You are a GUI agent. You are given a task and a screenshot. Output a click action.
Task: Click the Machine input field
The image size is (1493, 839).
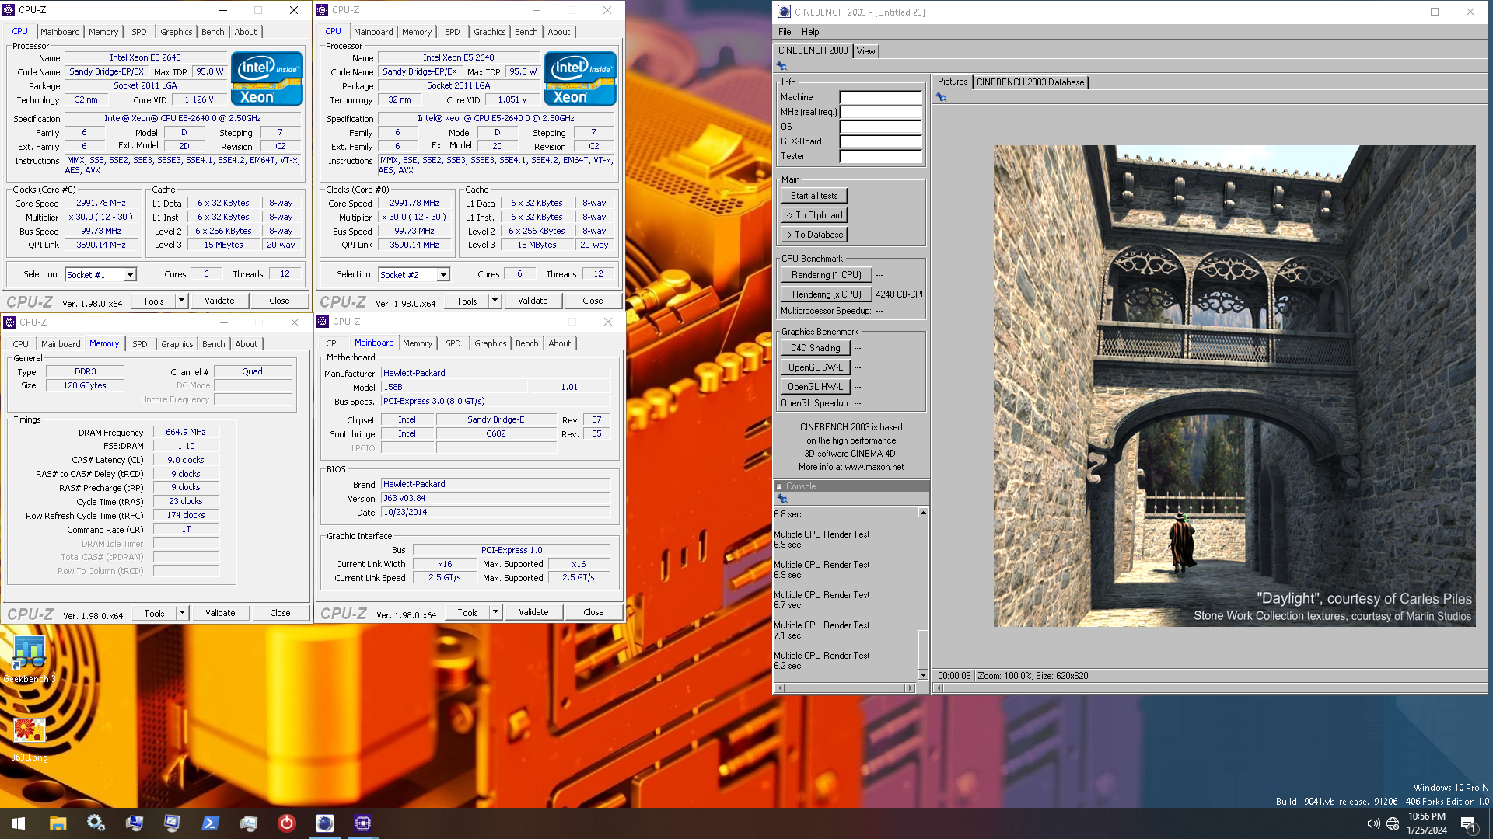(880, 97)
